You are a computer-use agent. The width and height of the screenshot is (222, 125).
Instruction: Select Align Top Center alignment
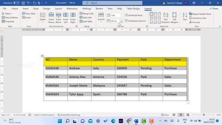[x=155, y=14]
